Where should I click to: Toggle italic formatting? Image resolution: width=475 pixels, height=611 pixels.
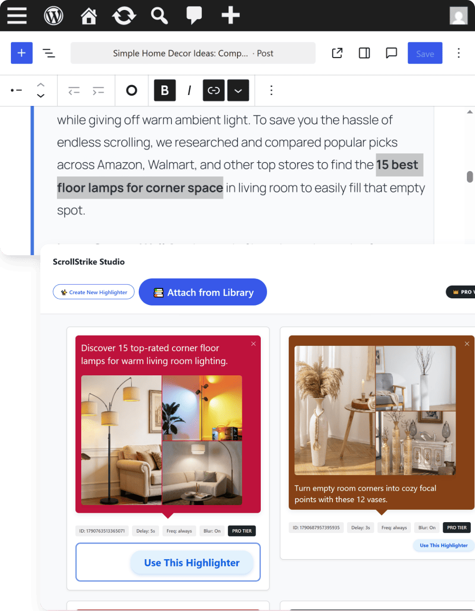pyautogui.click(x=189, y=90)
